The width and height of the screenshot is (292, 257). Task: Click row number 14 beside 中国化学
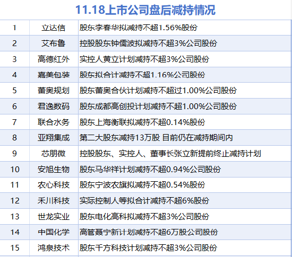pos(15,232)
